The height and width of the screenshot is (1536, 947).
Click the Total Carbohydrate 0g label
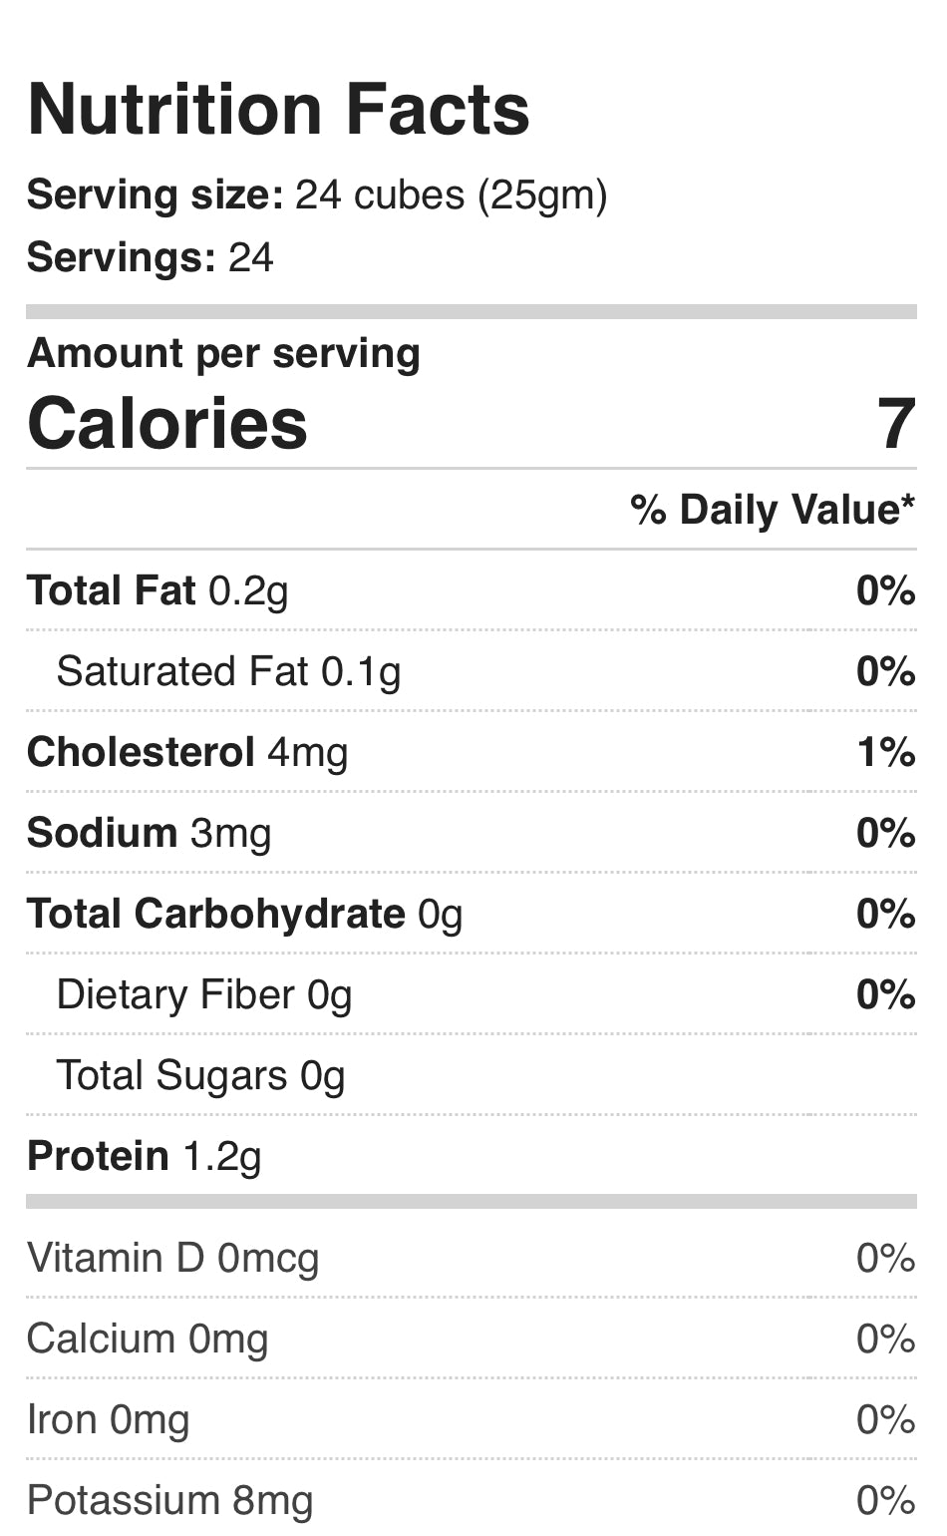point(244,914)
